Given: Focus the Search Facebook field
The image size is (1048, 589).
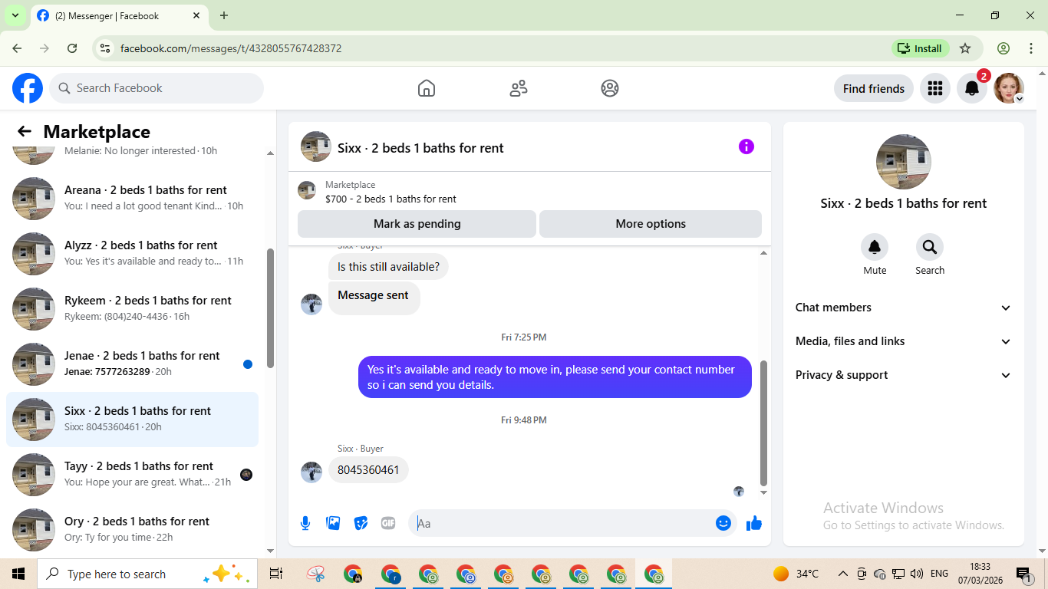Looking at the screenshot, I should (157, 88).
